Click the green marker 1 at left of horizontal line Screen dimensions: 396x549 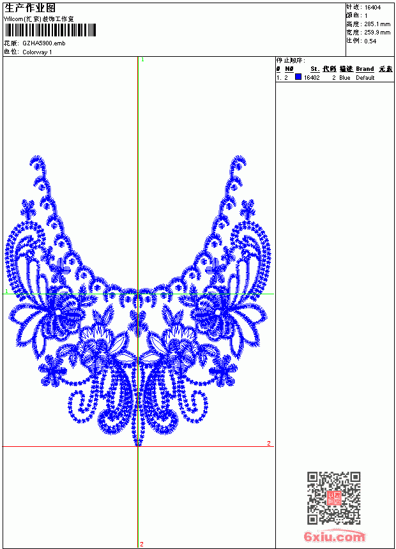click(x=6, y=291)
